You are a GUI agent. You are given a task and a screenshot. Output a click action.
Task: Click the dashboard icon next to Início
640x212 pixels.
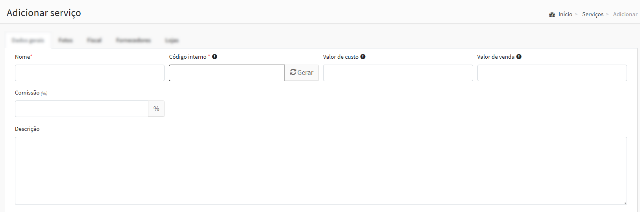click(x=552, y=15)
